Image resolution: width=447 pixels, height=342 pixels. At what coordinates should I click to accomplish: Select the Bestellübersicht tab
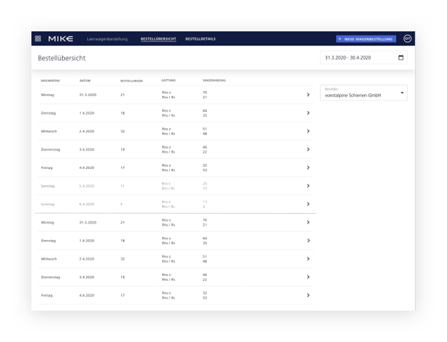[159, 38]
